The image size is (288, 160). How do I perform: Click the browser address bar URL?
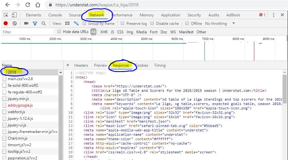97,5
